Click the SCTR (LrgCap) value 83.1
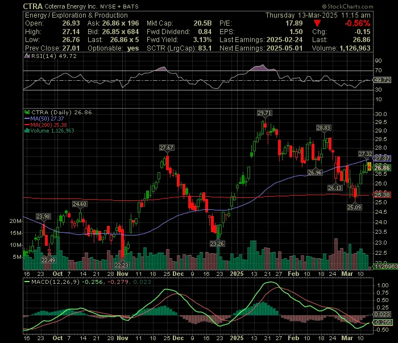 coord(205,48)
